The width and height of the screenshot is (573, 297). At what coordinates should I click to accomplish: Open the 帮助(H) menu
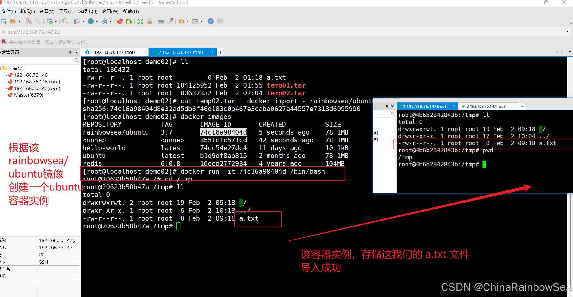[131, 11]
